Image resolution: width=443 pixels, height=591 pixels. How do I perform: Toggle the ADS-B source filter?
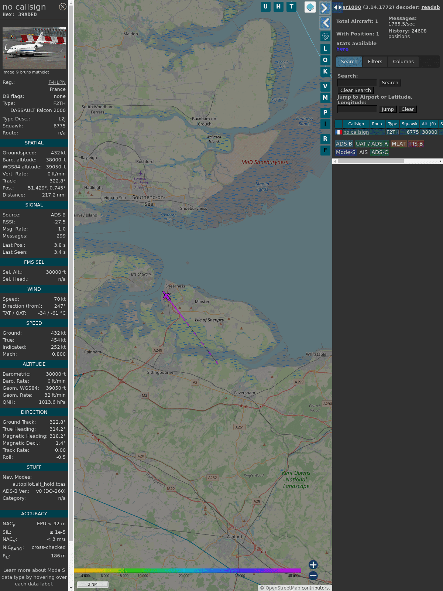344,144
